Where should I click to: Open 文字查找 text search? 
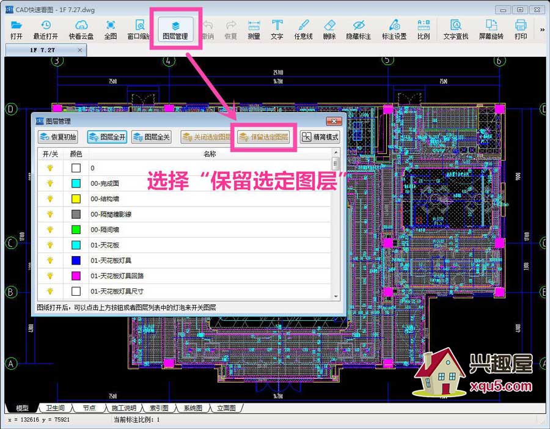(456, 29)
